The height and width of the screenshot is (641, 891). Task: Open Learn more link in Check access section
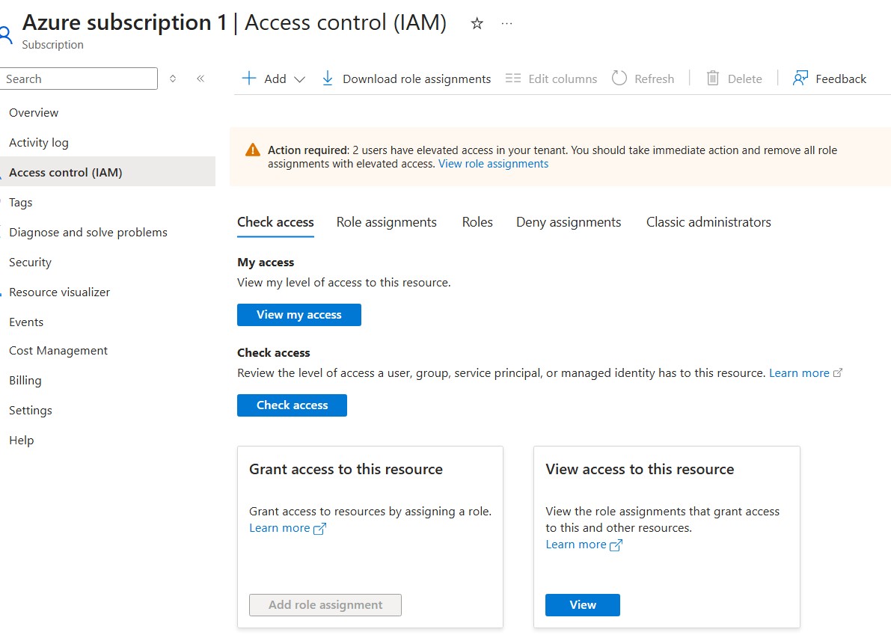(x=799, y=372)
